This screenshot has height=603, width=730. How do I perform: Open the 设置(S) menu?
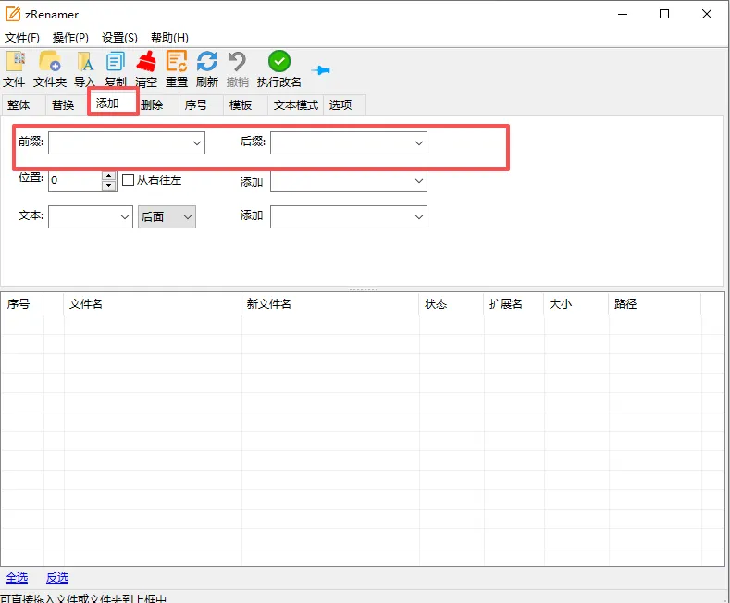tap(119, 38)
